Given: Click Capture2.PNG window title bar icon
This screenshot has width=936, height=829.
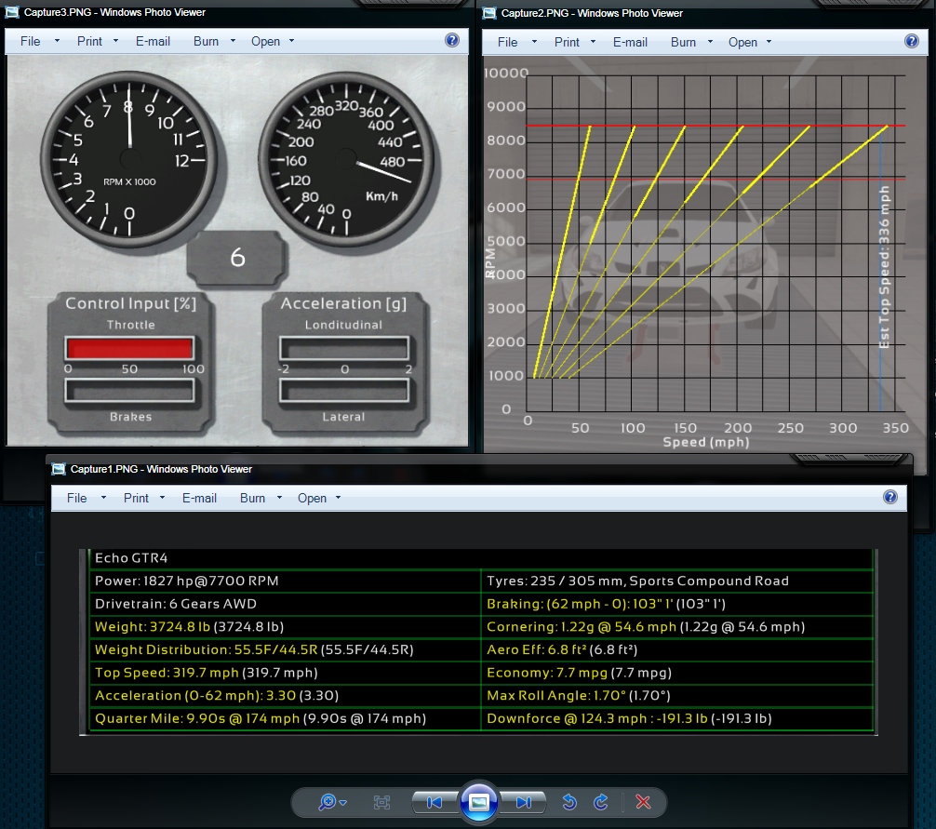Looking at the screenshot, I should coord(489,13).
